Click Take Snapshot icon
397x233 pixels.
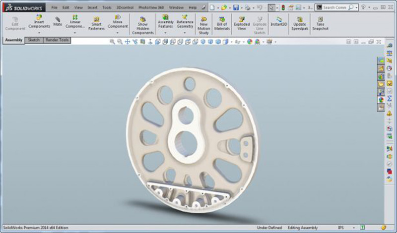click(x=320, y=23)
